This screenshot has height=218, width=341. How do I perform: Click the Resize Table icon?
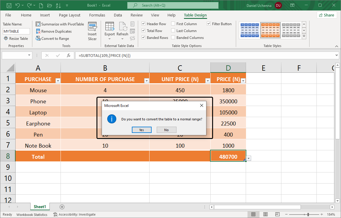16,38
